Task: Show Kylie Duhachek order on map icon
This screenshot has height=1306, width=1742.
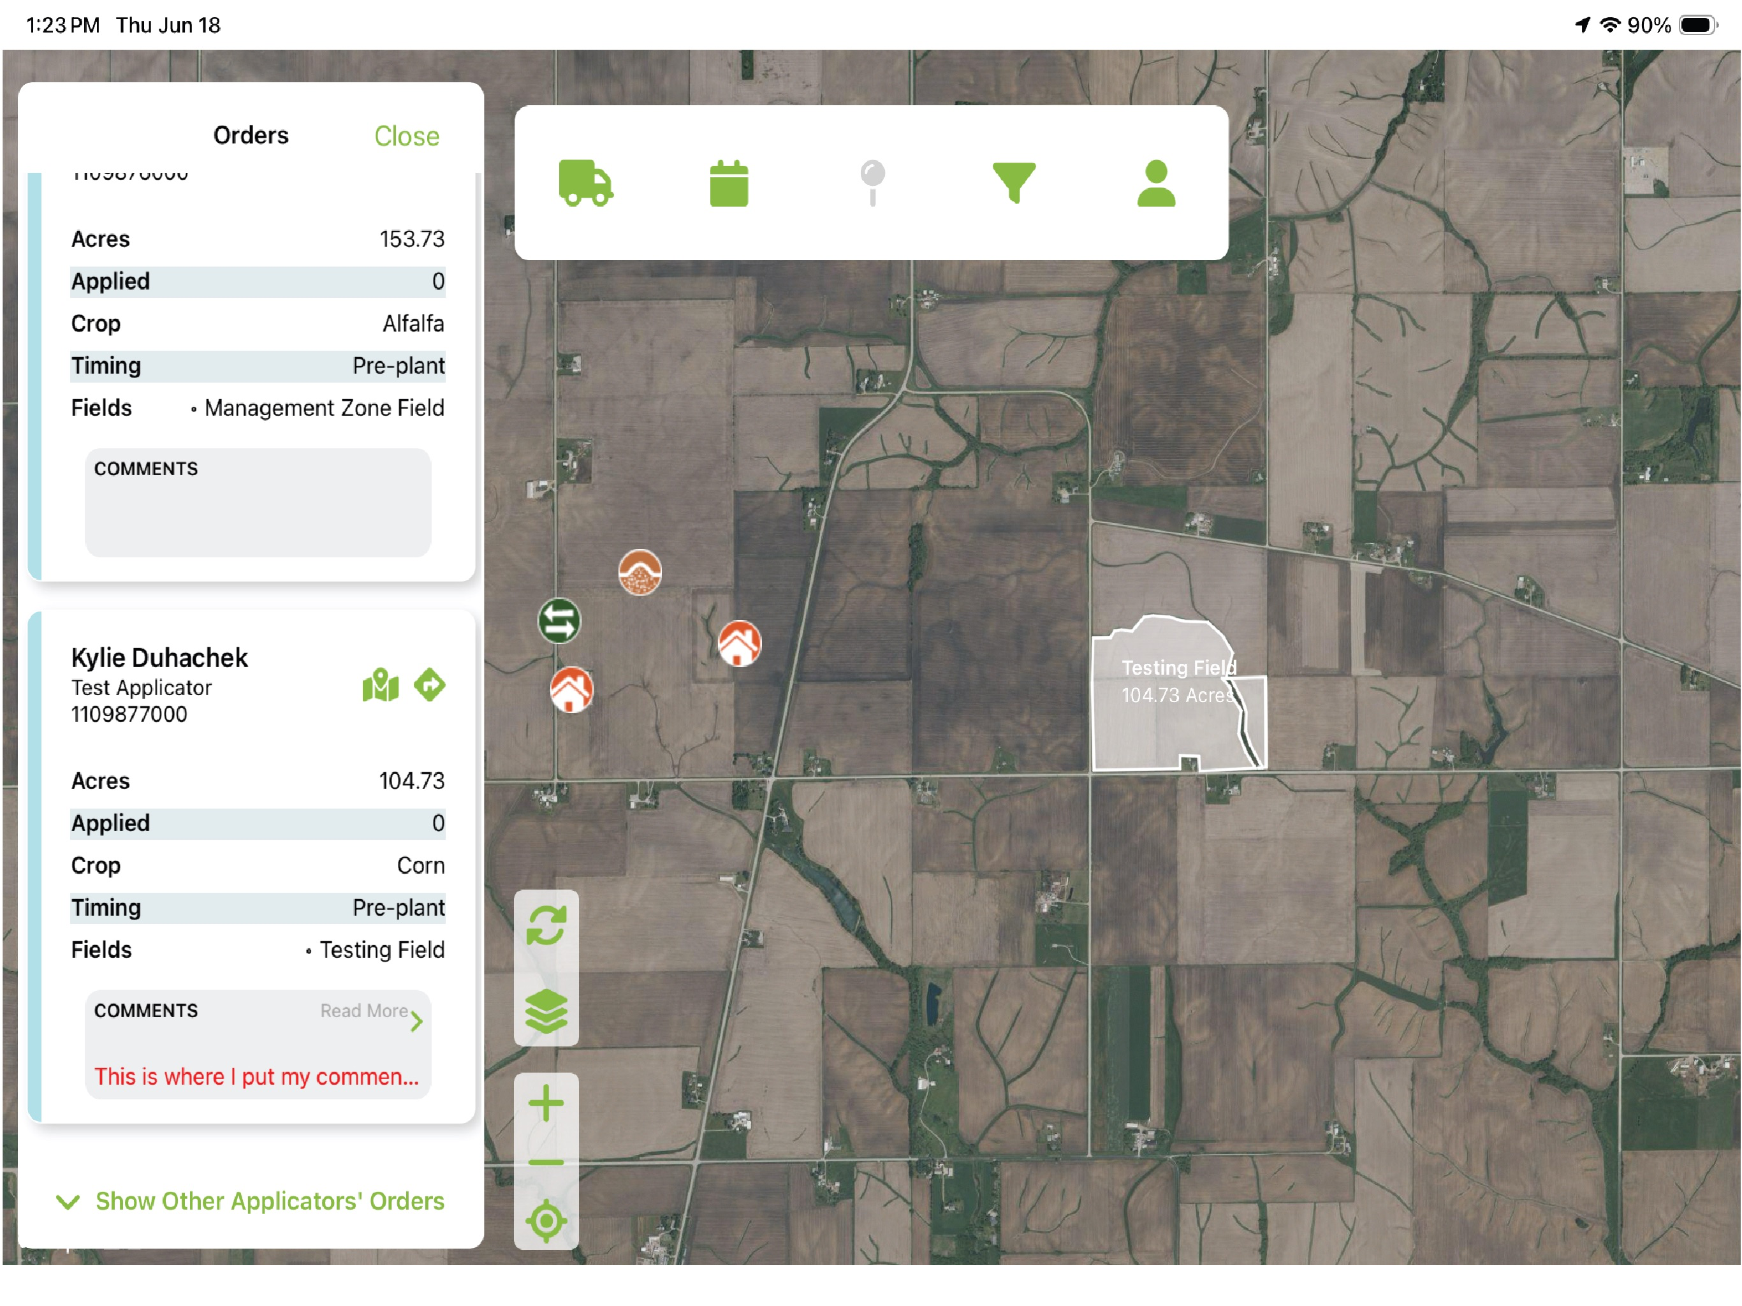Action: pyautogui.click(x=381, y=686)
